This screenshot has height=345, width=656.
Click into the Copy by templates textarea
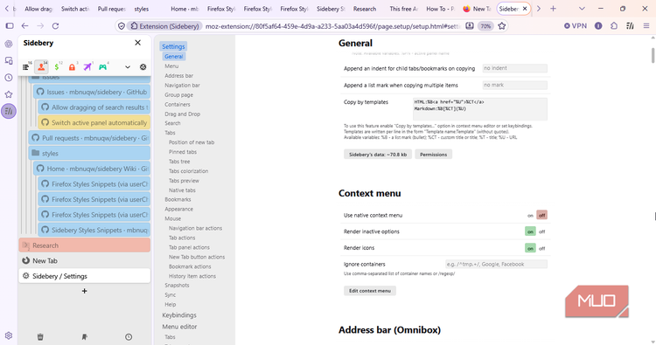click(480, 109)
